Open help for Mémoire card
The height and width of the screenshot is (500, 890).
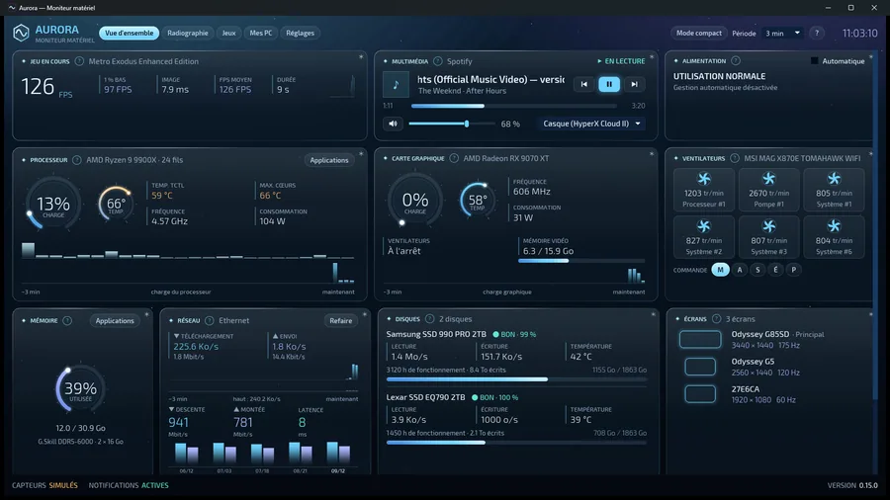[67, 320]
